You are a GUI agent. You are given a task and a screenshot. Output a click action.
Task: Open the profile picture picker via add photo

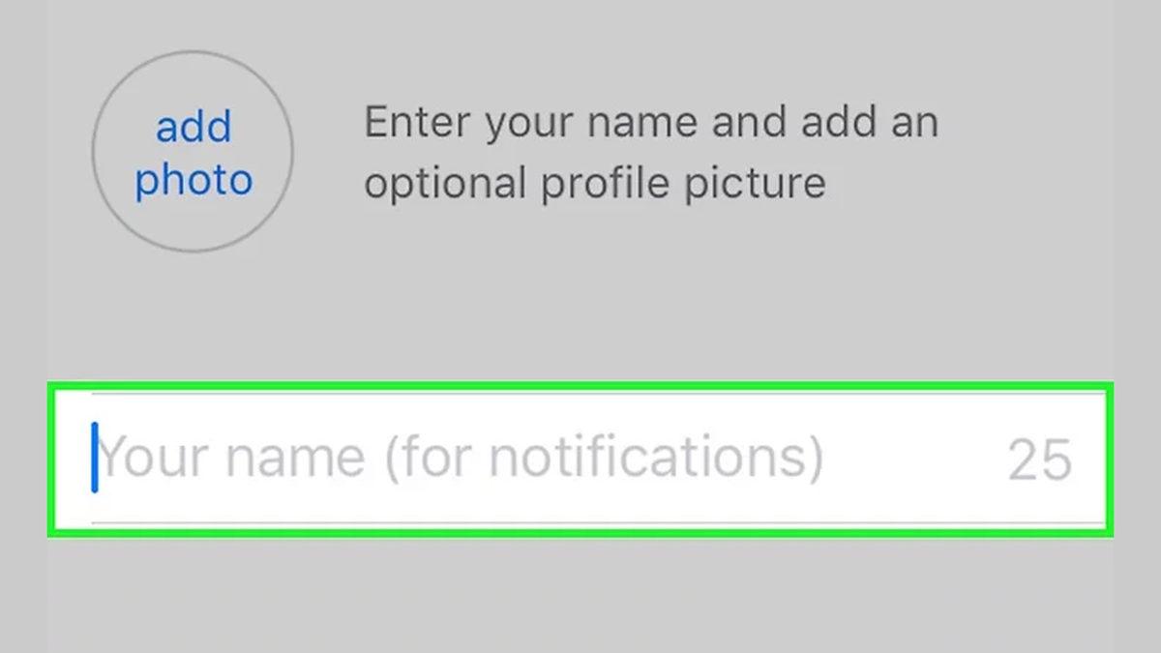[193, 150]
